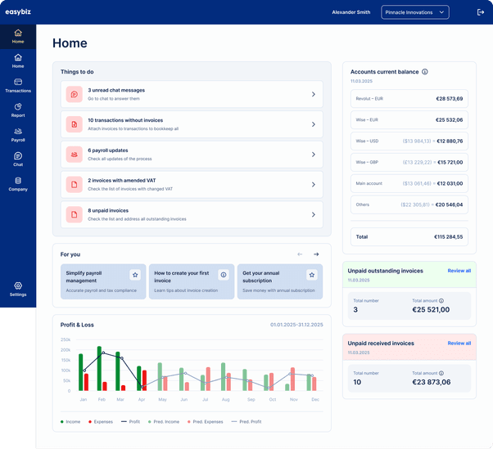This screenshot has height=449, width=493.
Task: Review all unpaid received invoices
Action: [x=459, y=343]
